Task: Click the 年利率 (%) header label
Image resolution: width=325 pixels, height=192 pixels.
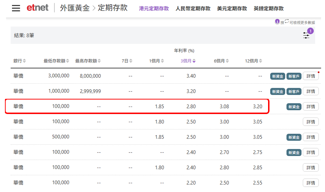Action: (x=184, y=50)
